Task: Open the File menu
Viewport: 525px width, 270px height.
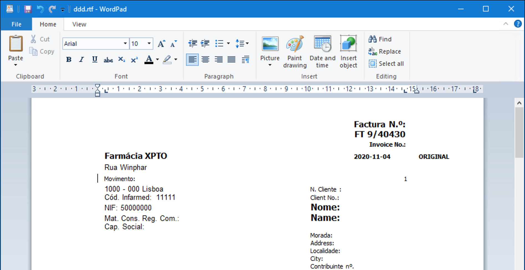Action: [16, 24]
